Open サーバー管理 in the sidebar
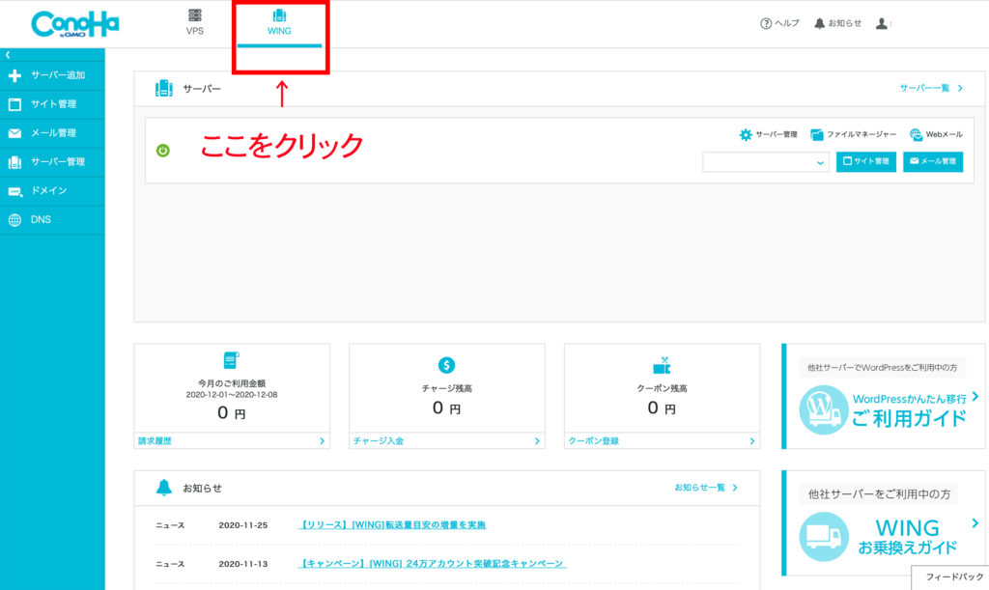989x590 pixels. [52, 162]
